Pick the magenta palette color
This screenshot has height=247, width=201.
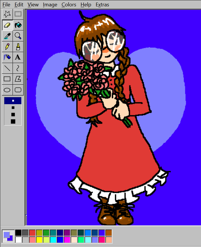[x=67, y=240]
